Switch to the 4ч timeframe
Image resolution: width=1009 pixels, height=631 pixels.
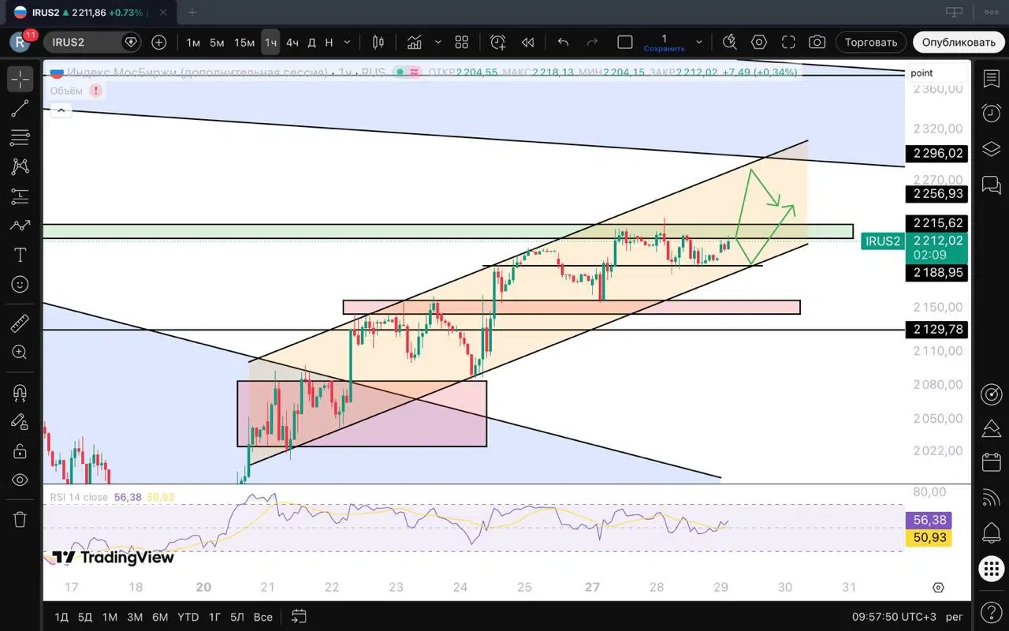292,42
